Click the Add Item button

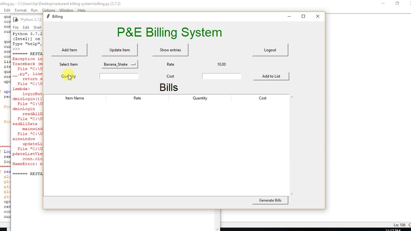point(69,50)
